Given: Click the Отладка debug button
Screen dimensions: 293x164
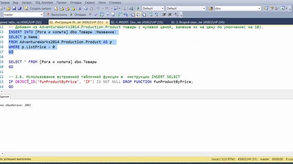Looking at the screenshot, I should [78, 15].
